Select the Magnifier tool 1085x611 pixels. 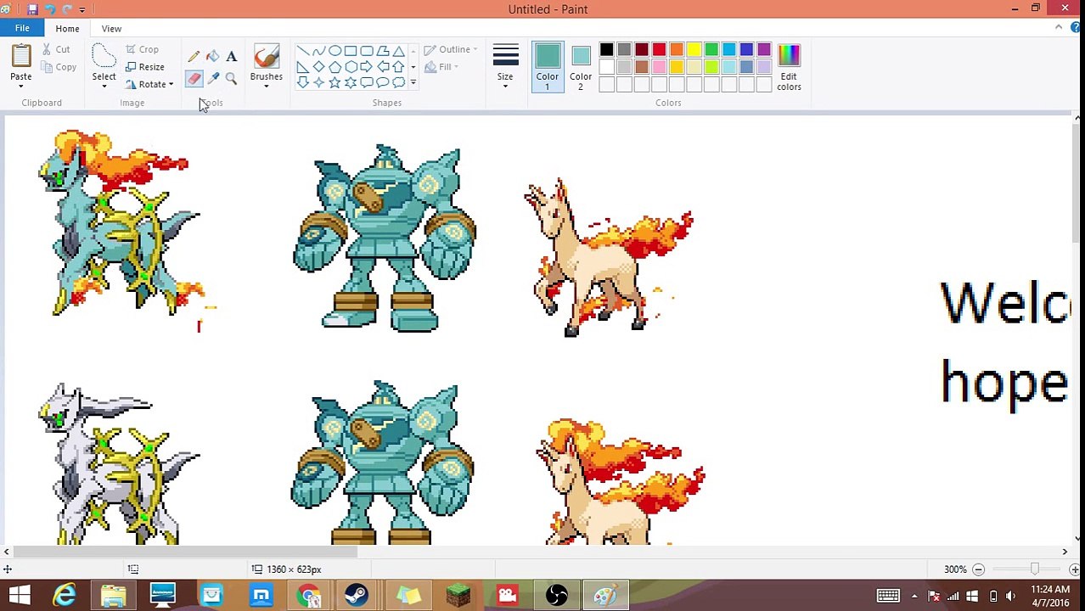[x=231, y=79]
